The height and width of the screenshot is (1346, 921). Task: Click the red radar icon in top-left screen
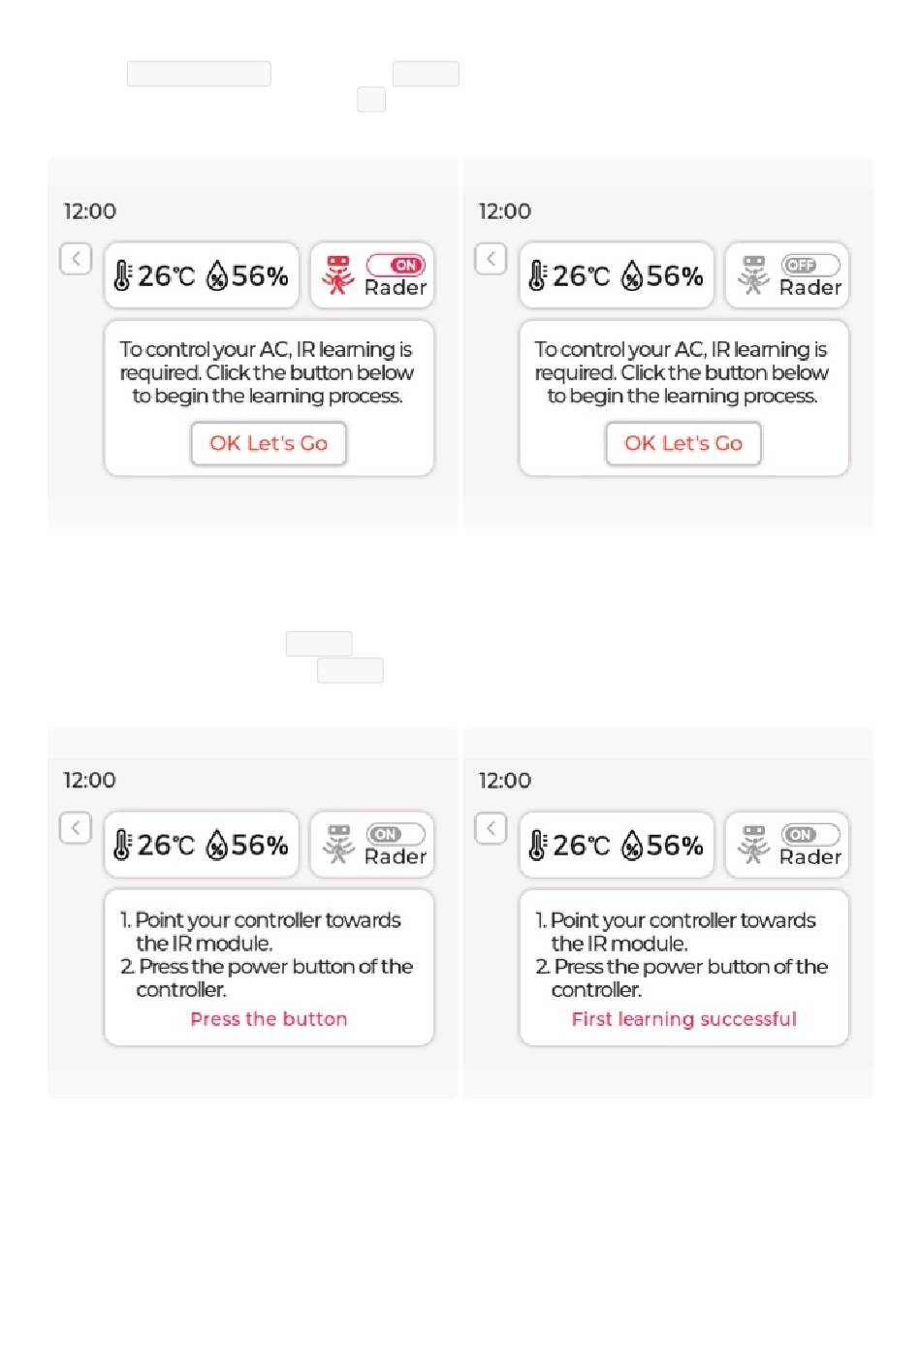tap(337, 275)
